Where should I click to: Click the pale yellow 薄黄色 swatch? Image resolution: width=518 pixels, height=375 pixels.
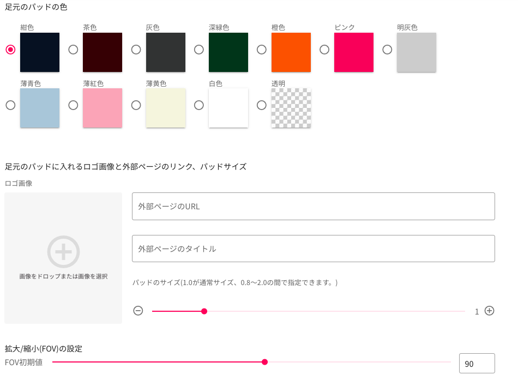(x=166, y=108)
